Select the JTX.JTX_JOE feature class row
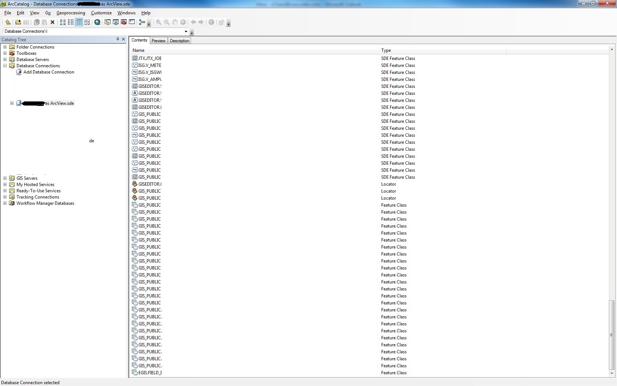The image size is (617, 386). [x=147, y=58]
